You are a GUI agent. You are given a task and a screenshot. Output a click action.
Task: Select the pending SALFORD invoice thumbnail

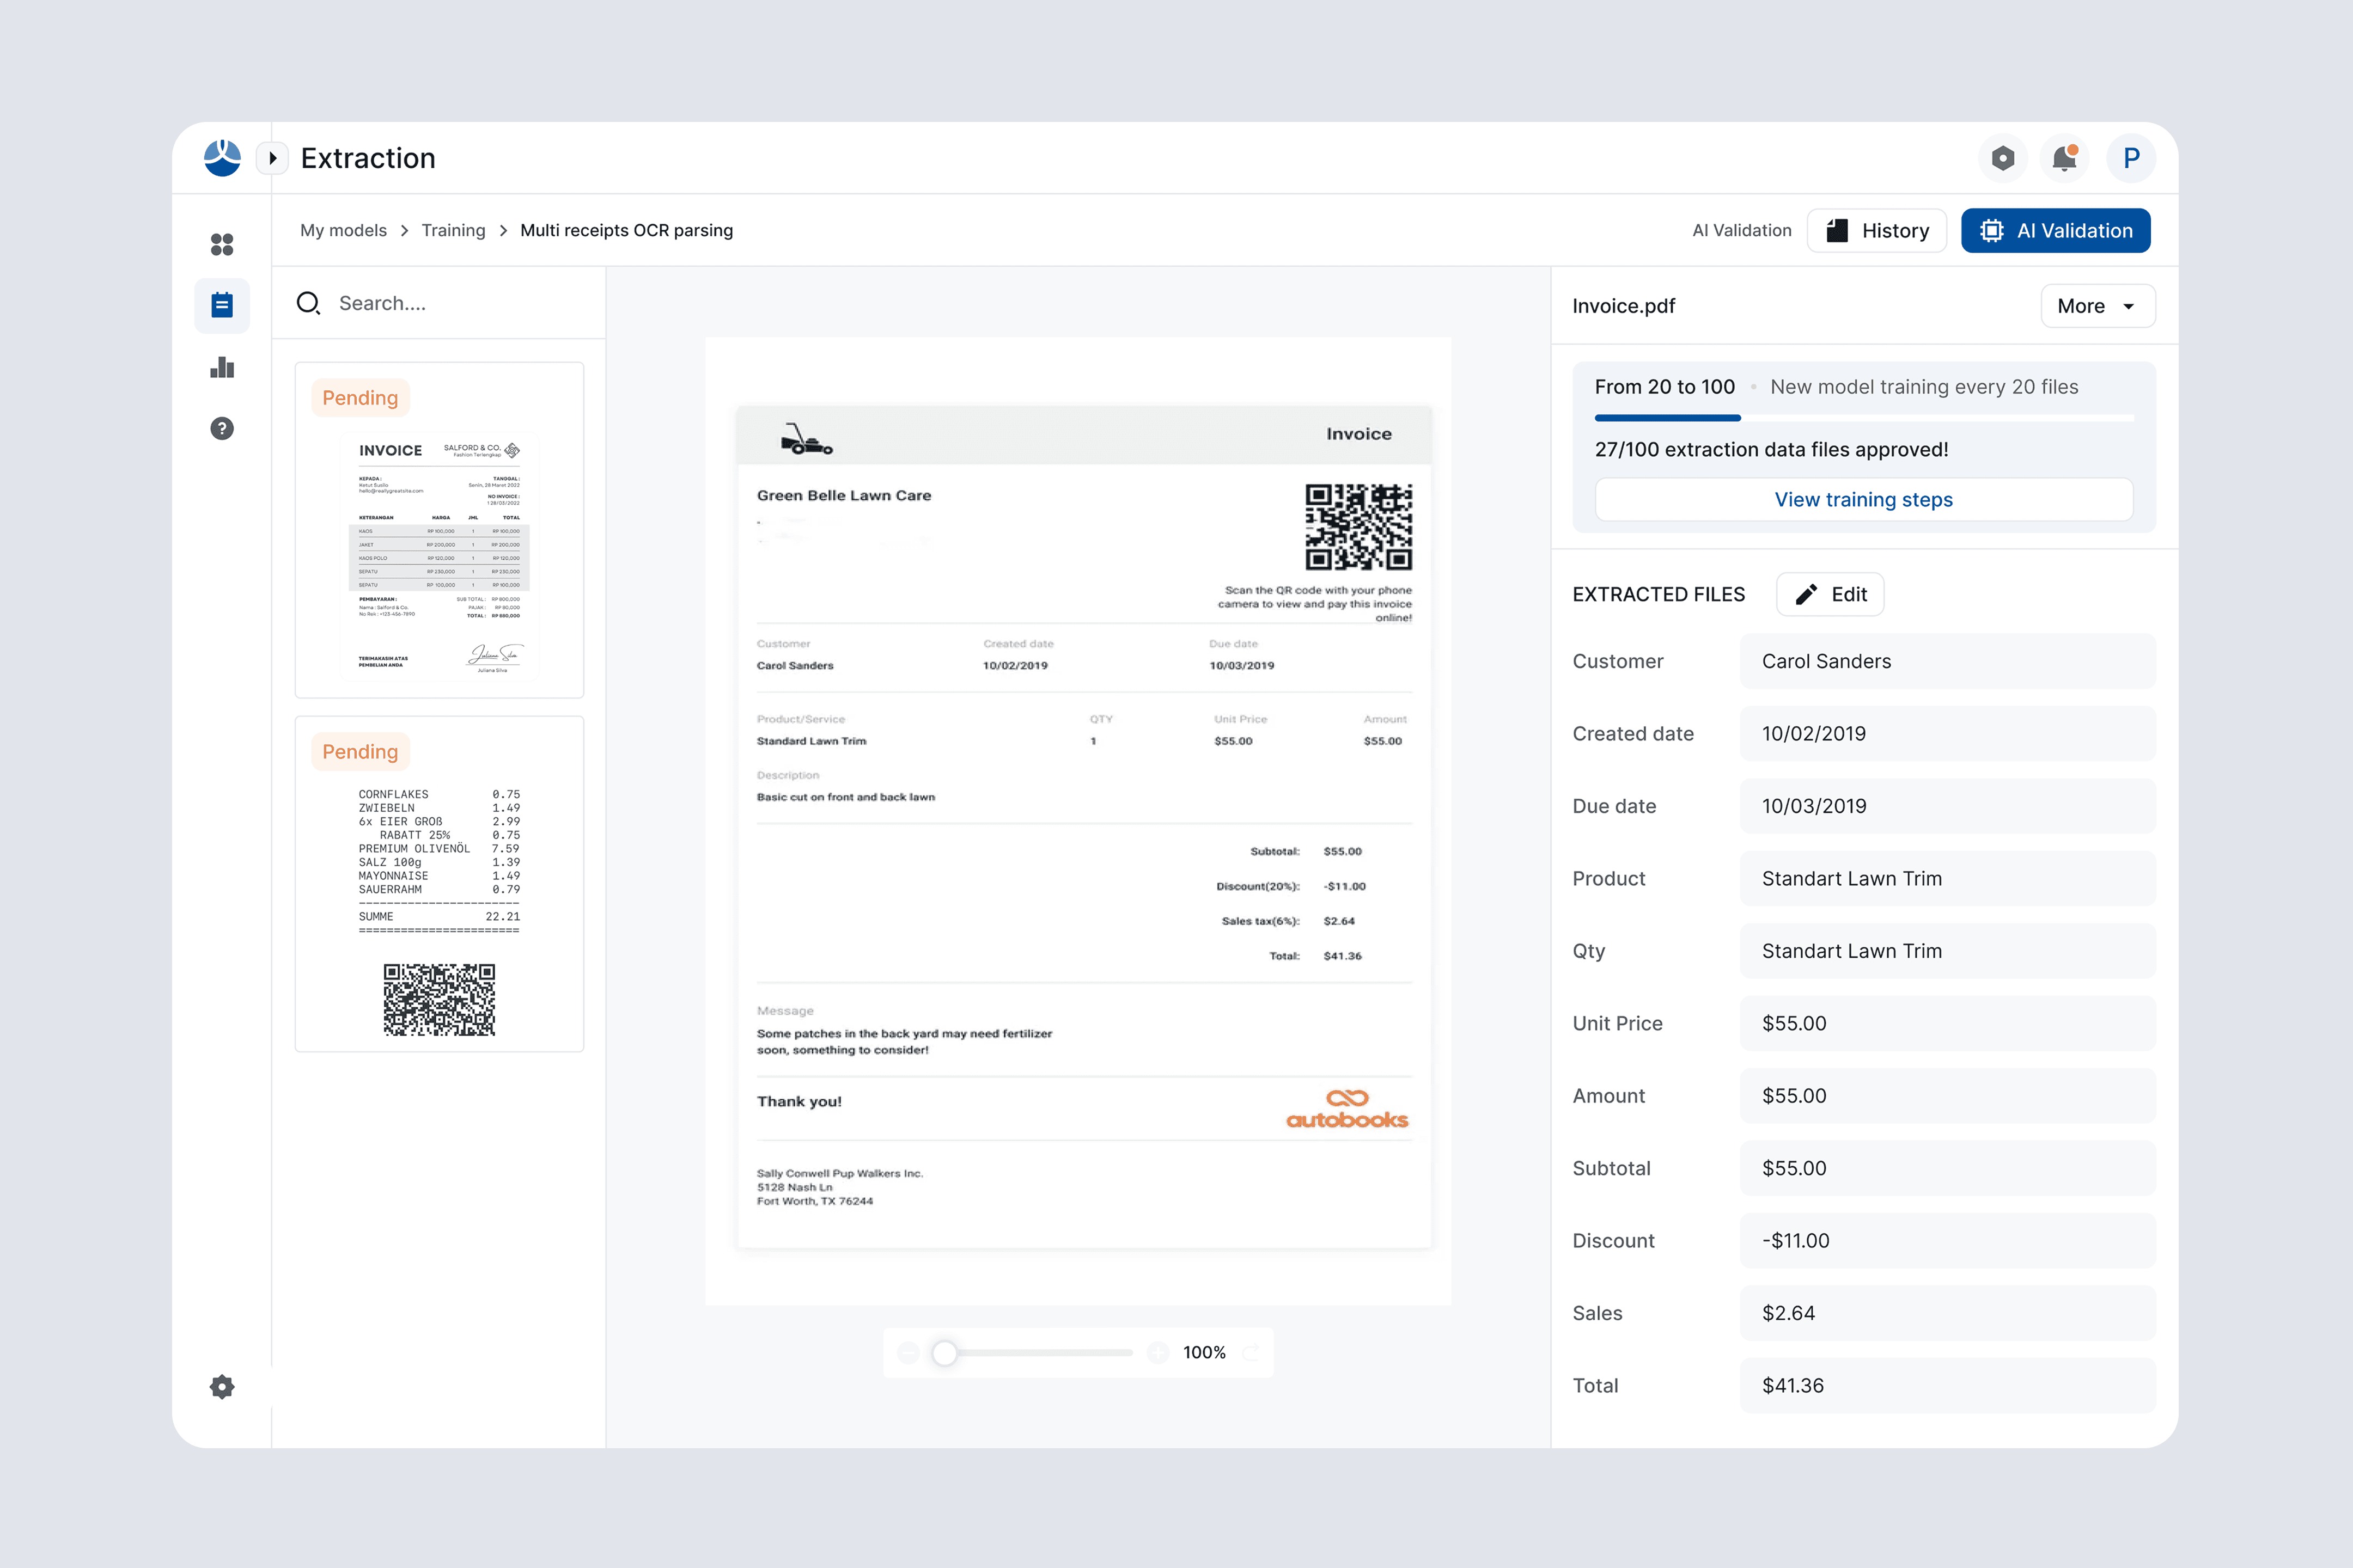click(439, 530)
